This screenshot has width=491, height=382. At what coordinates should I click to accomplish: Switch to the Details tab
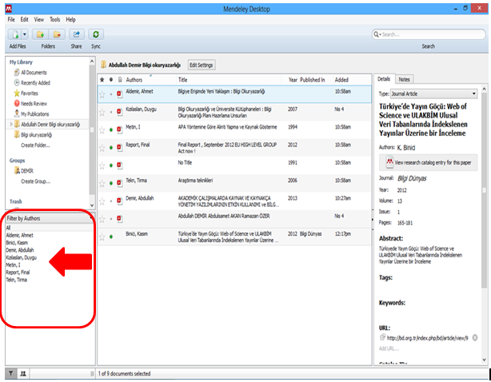click(384, 79)
